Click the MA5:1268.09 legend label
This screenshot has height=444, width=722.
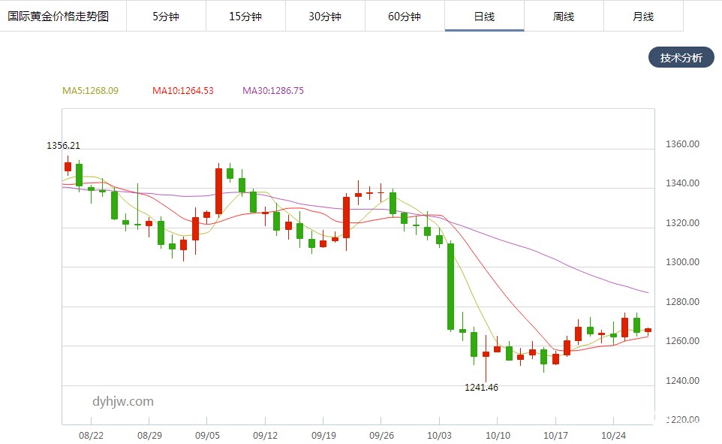pyautogui.click(x=90, y=91)
